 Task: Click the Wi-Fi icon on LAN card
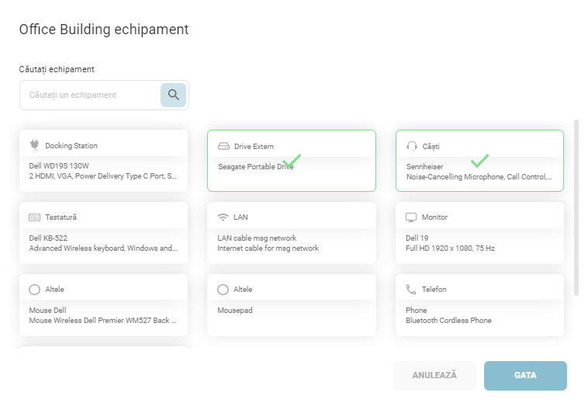[x=223, y=217]
